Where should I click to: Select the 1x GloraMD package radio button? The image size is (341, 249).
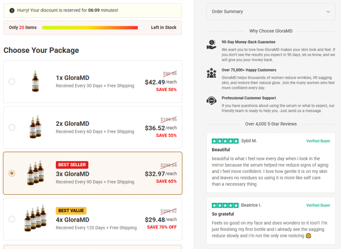tap(12, 81)
